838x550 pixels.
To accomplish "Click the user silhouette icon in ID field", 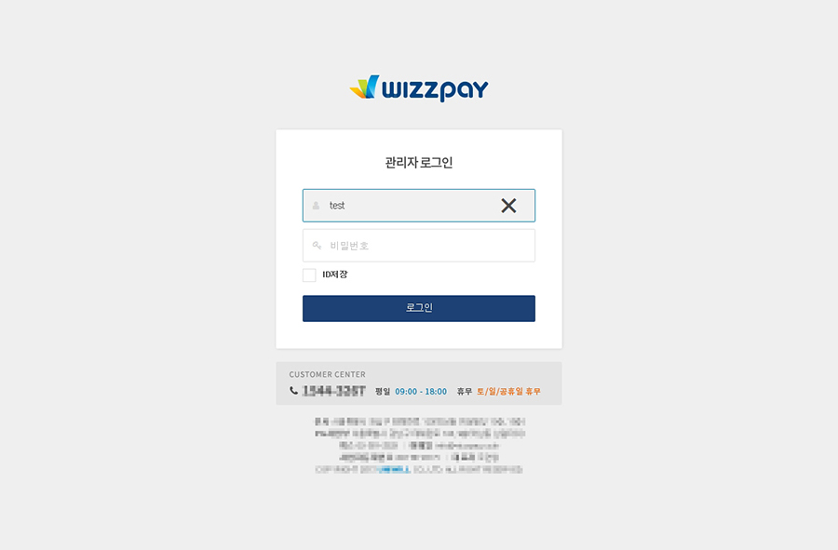I will coord(316,206).
